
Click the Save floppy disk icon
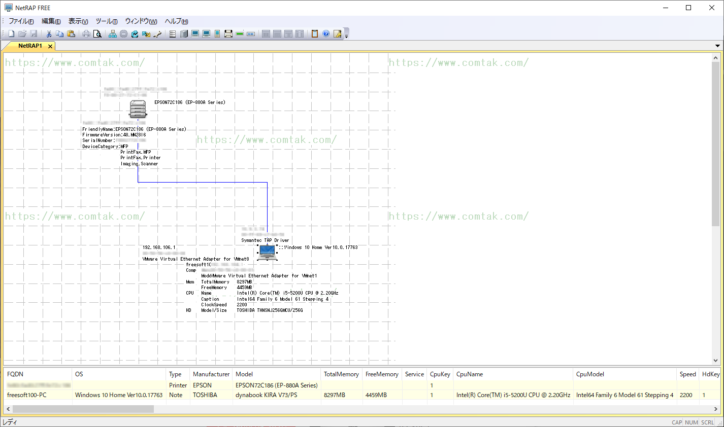click(x=34, y=33)
